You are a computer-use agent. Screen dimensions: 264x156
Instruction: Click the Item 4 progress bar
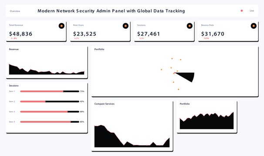[x=50, y=122]
